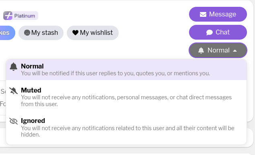Click the crossed-out bell Muted icon
This screenshot has height=155, width=255.
point(13,91)
